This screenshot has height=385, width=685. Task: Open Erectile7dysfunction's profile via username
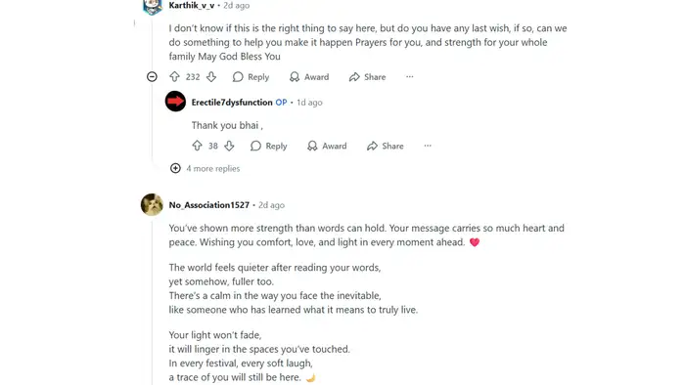point(232,102)
